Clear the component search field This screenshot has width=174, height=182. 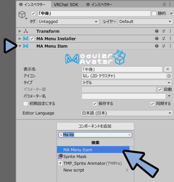pyautogui.click(x=129, y=135)
